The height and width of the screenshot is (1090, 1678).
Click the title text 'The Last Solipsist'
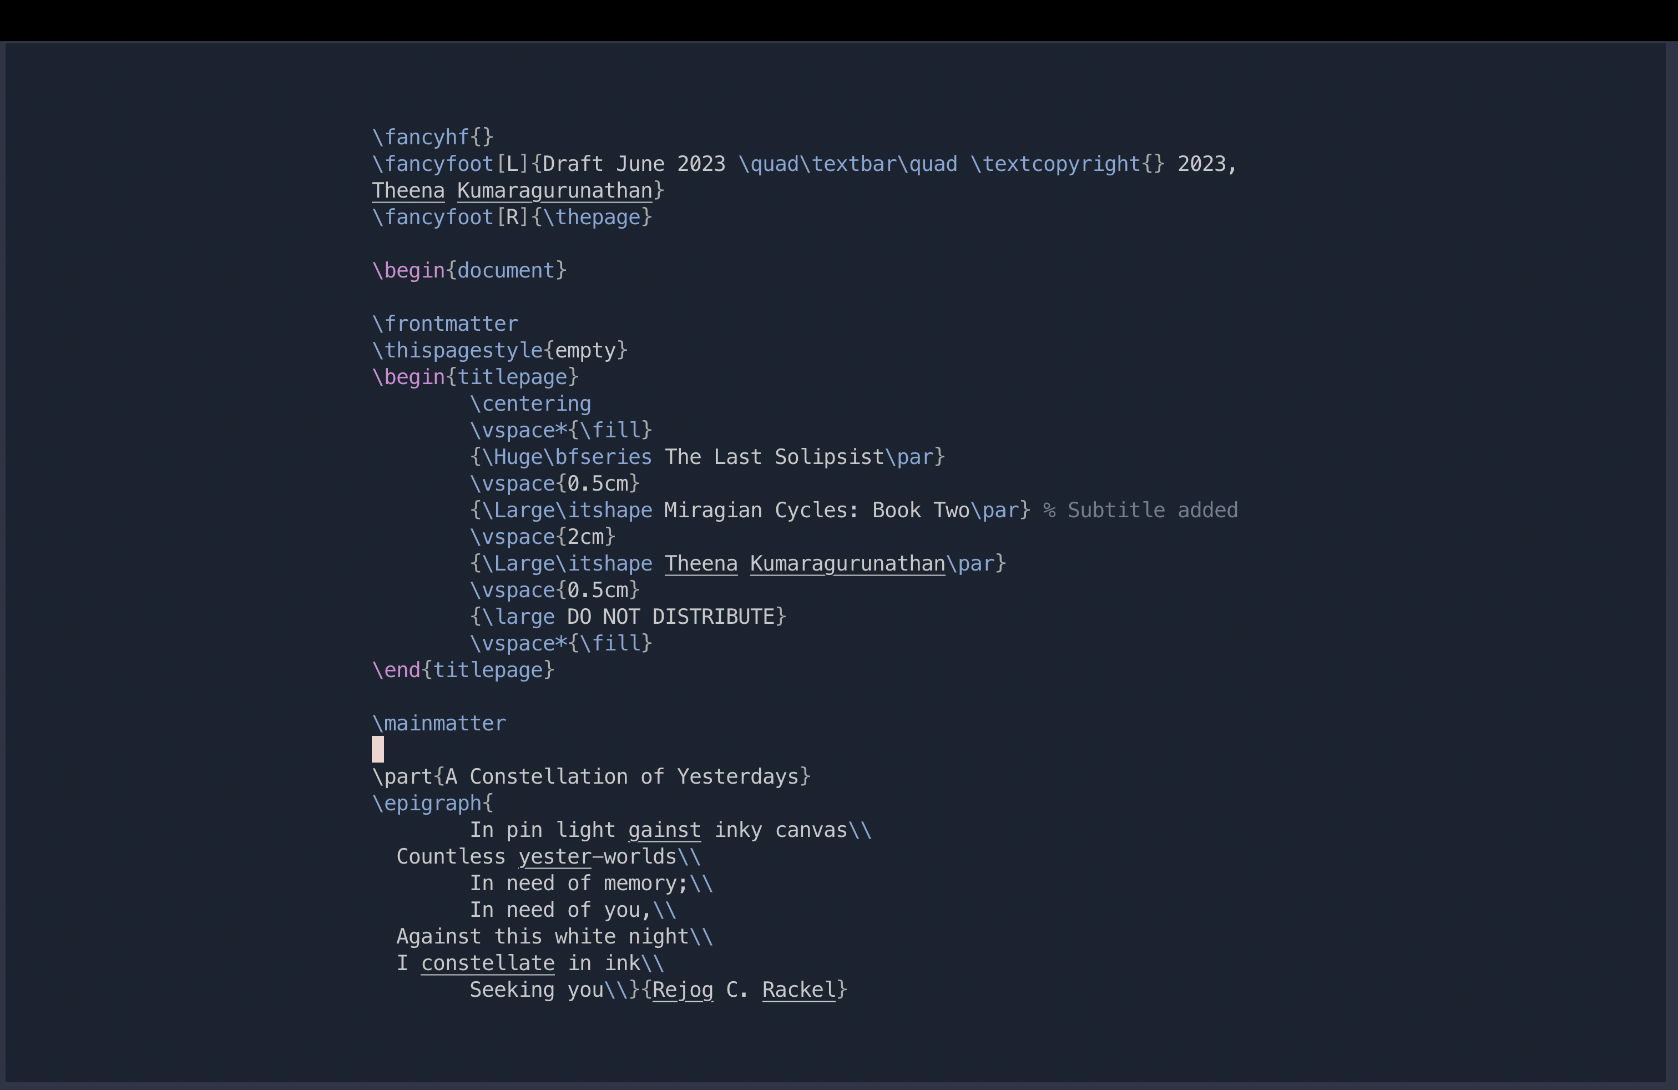774,457
